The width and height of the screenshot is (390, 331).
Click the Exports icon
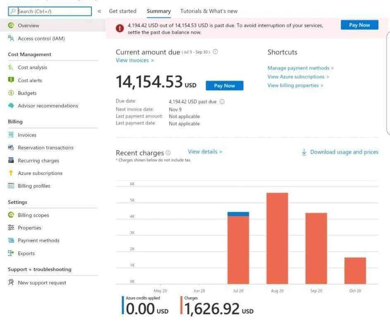tap(11, 253)
